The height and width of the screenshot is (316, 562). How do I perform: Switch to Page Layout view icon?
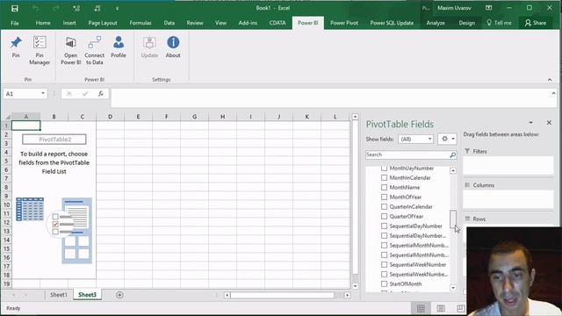pyautogui.click(x=441, y=308)
